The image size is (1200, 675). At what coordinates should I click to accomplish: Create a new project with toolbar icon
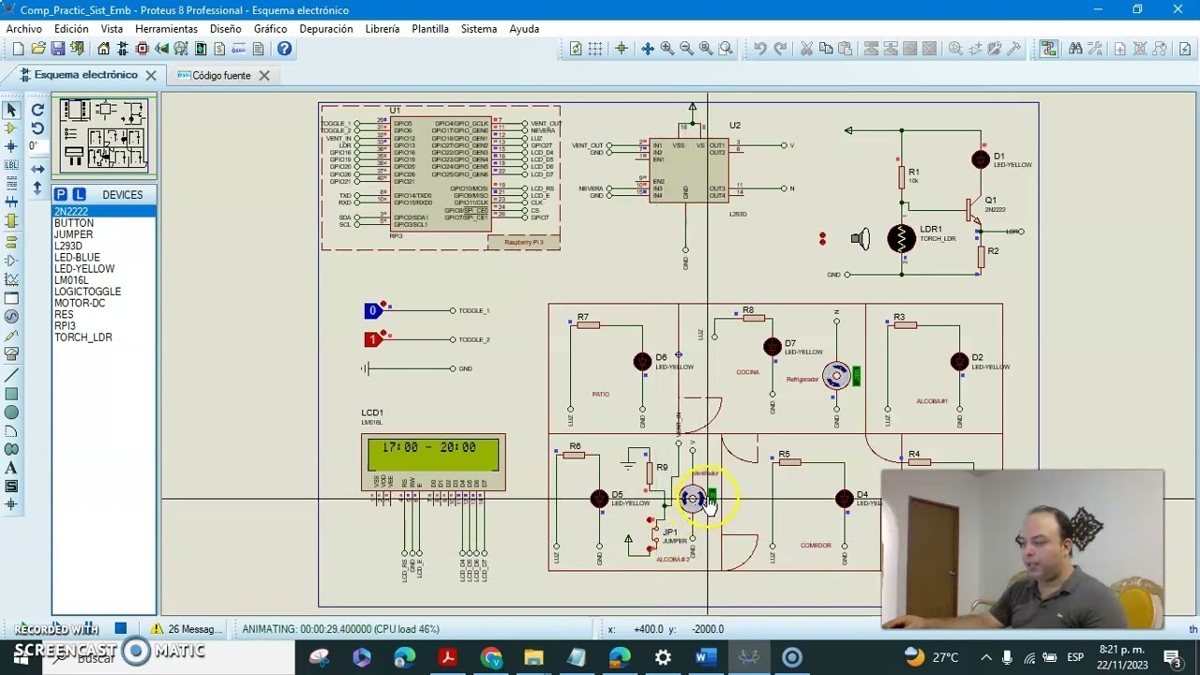(x=18, y=49)
